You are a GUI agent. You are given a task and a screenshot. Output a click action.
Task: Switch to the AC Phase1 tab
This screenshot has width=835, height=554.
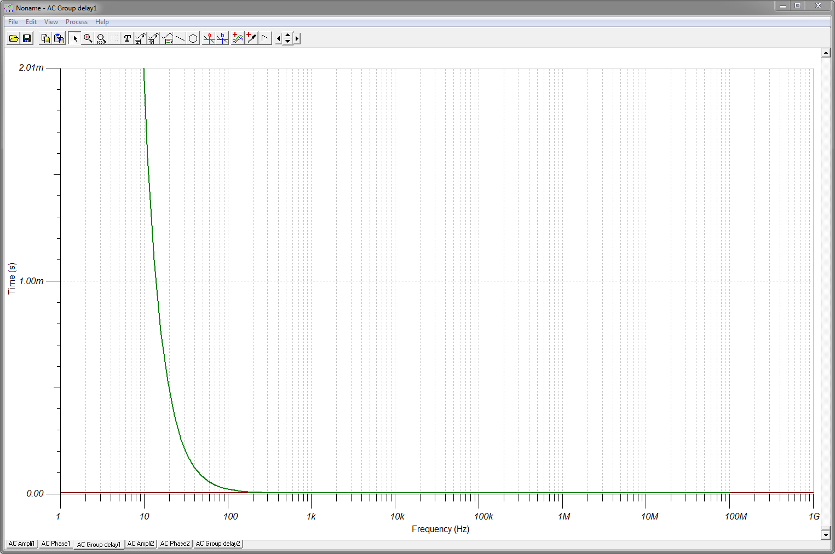56,544
